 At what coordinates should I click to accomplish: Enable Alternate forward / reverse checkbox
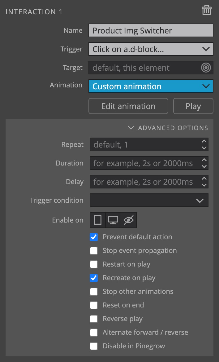click(94, 333)
